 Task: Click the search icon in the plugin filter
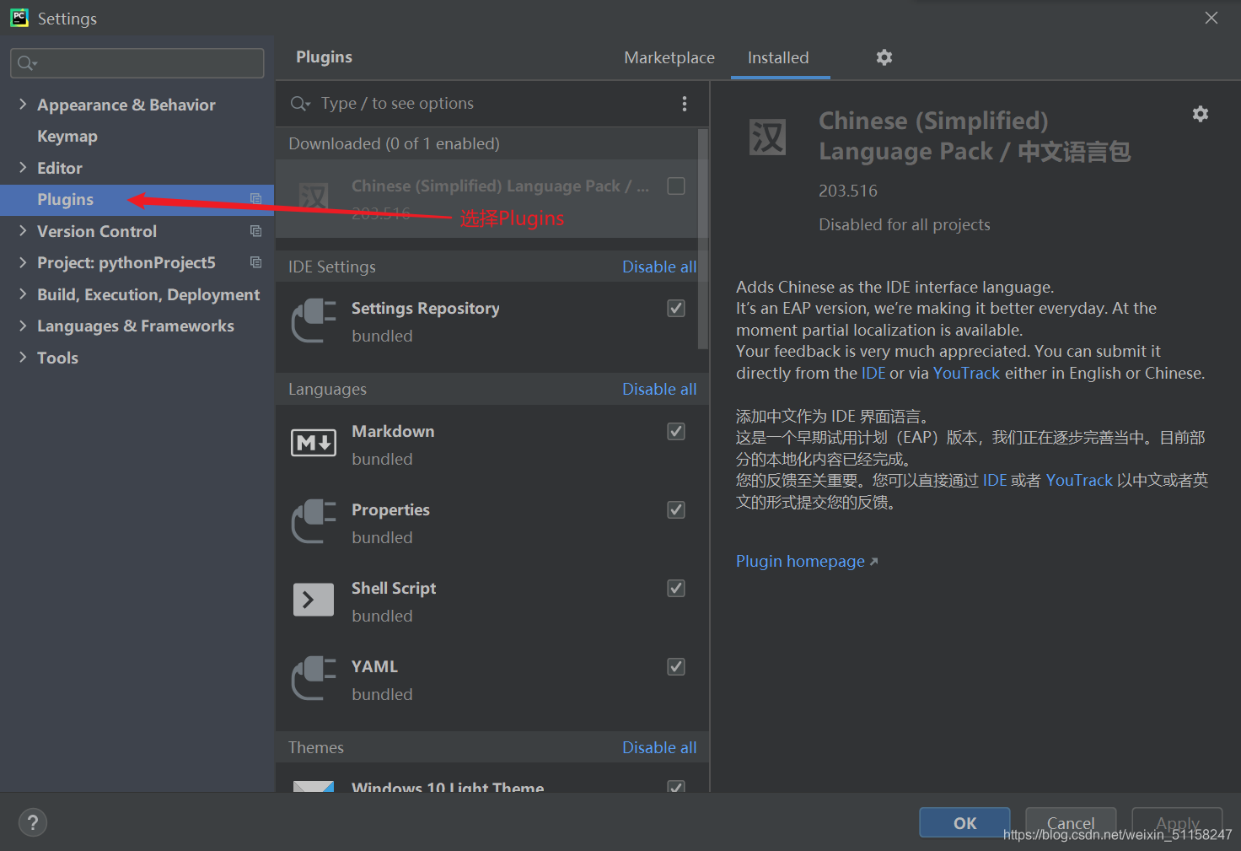(300, 104)
